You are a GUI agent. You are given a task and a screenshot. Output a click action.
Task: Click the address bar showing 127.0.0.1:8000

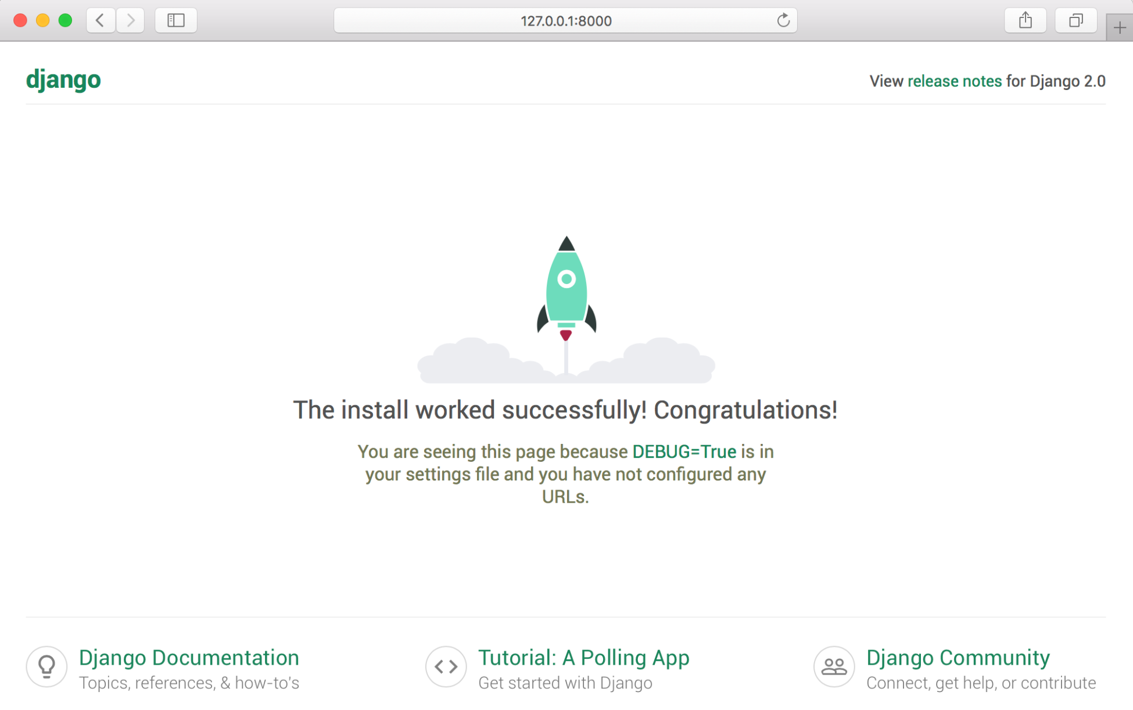(565, 20)
